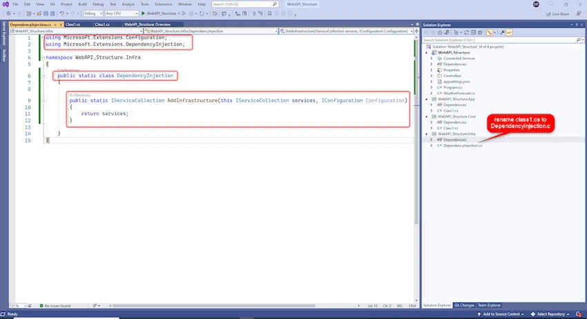Screen dimensions: 587x319
Task: Open the Analyze menu
Action: 128,4
